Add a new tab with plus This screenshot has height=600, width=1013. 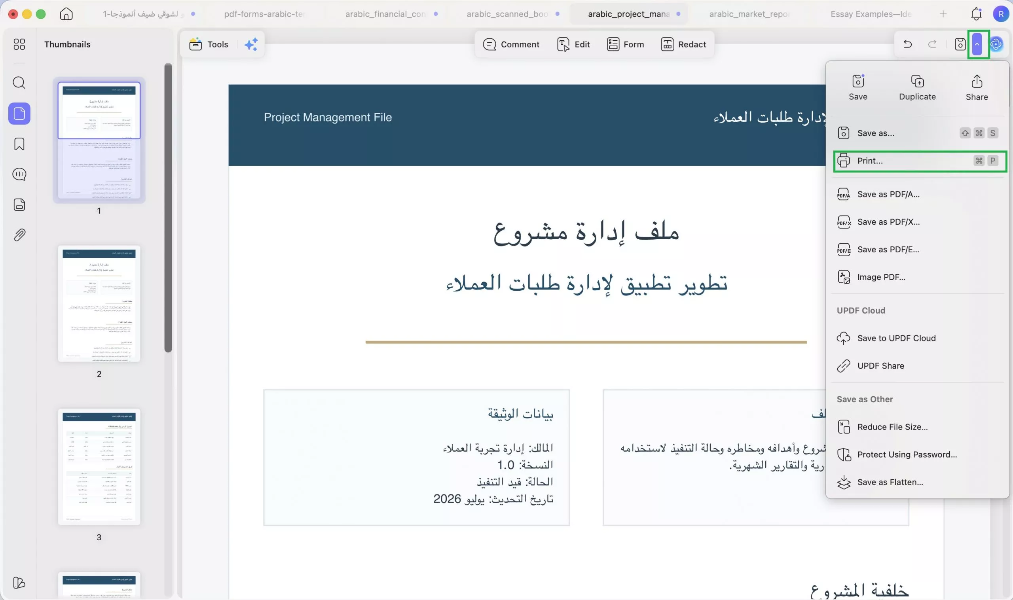pyautogui.click(x=943, y=14)
